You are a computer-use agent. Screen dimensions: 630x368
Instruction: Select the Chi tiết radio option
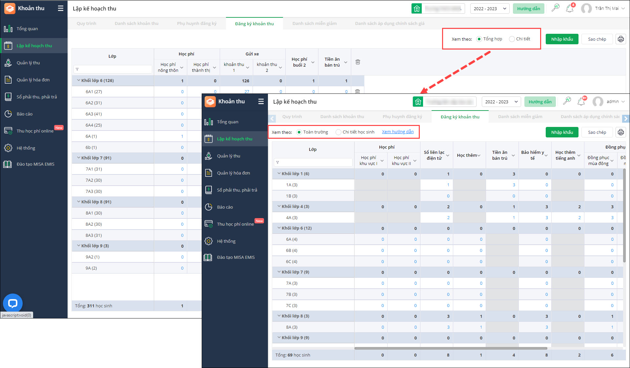point(512,39)
